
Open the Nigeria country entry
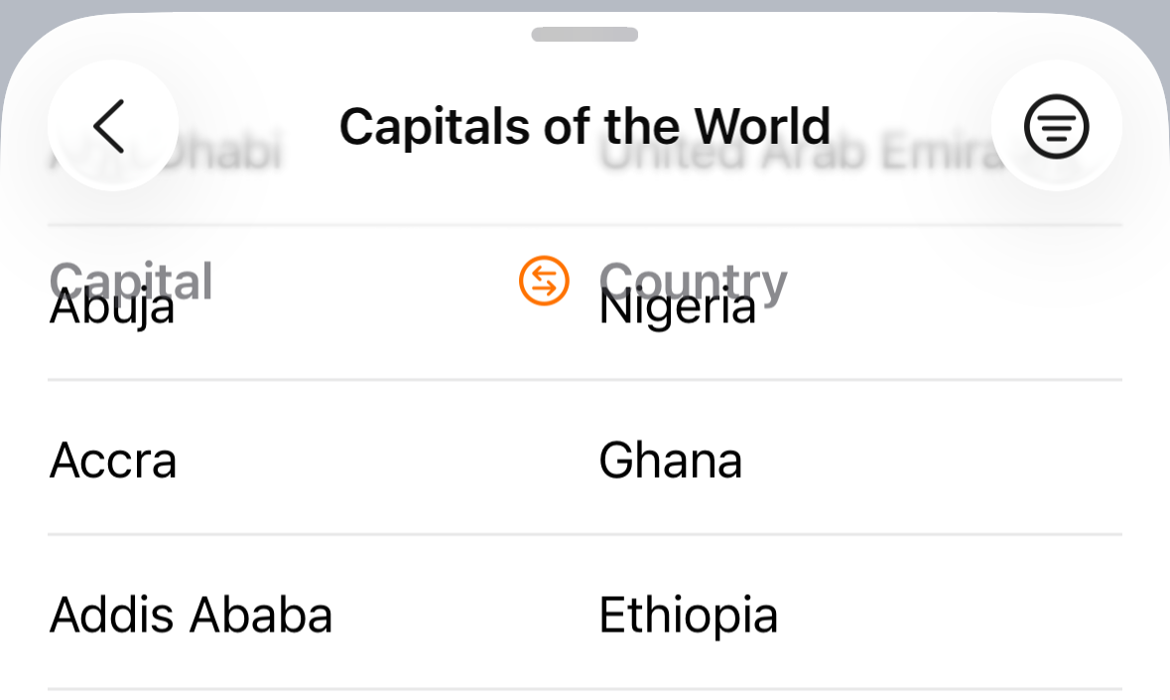[x=678, y=307]
